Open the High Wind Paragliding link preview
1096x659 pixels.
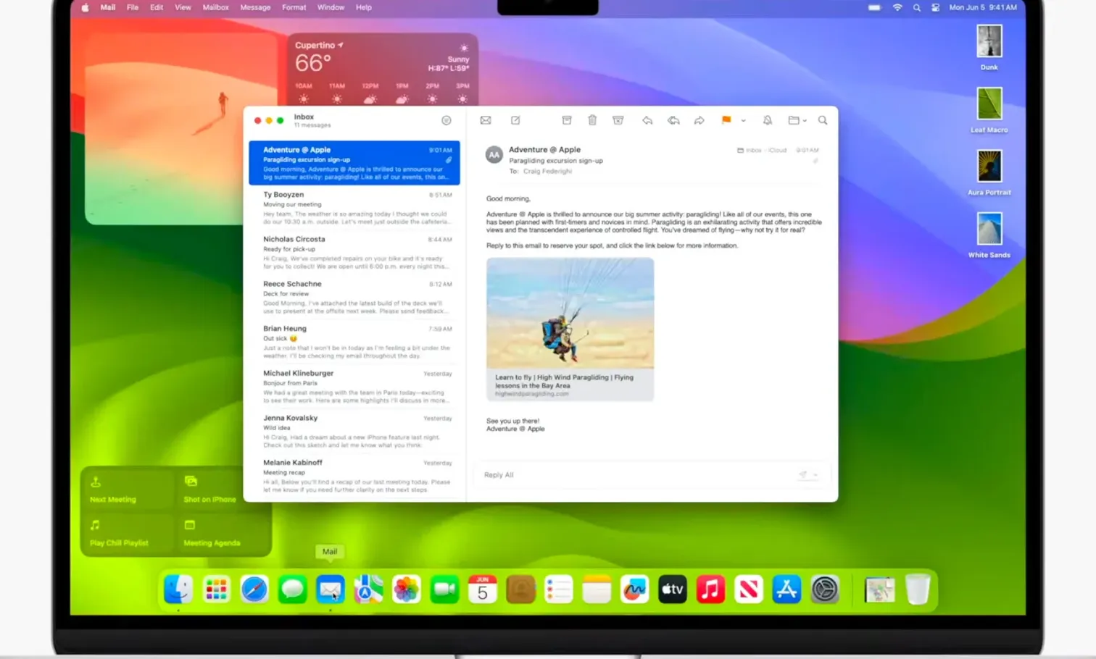(x=570, y=329)
